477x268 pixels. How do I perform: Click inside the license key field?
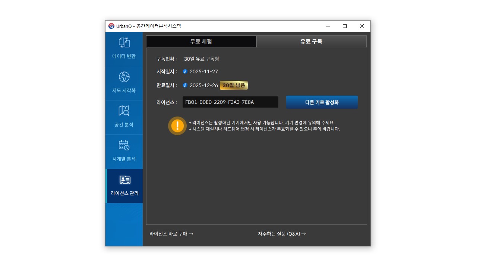[230, 102]
